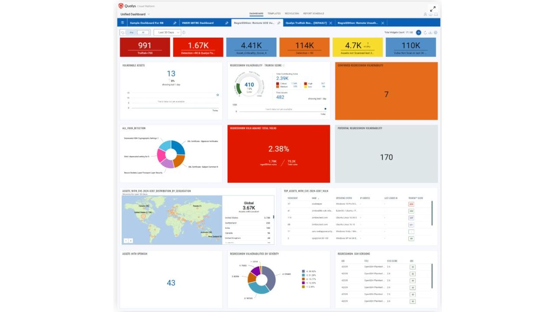Click the Critical legend red swatch

(277, 83)
